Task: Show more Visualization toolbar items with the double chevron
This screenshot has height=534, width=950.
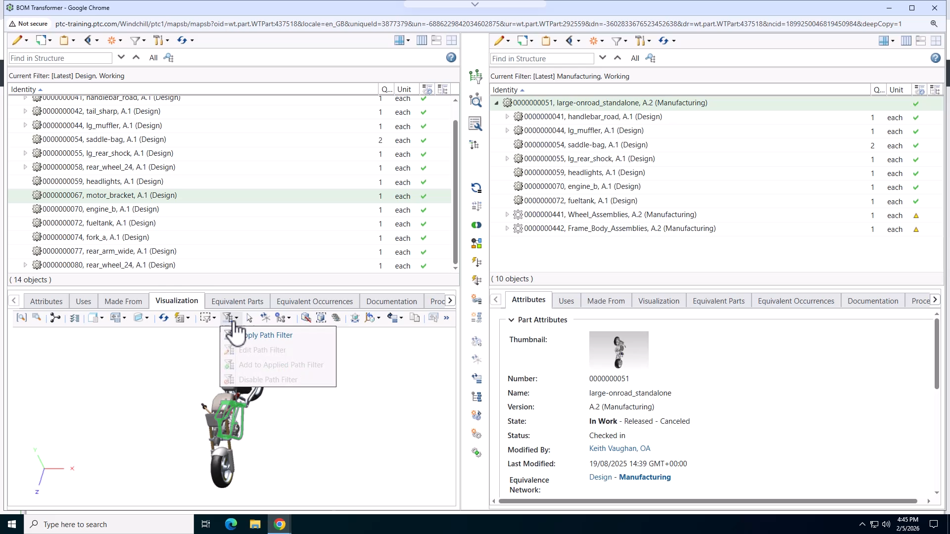Action: click(x=446, y=317)
